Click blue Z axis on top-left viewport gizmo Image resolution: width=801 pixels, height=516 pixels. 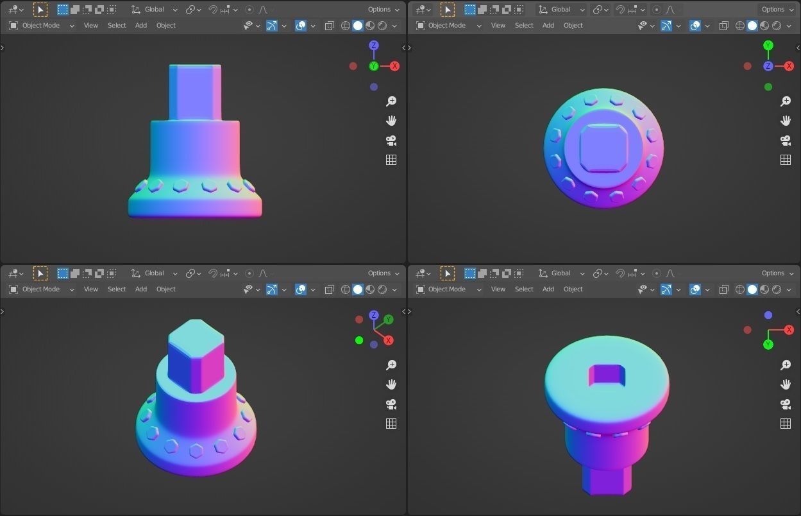[374, 46]
